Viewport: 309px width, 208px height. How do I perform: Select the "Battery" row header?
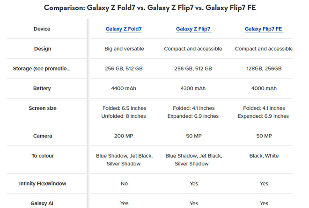click(42, 88)
